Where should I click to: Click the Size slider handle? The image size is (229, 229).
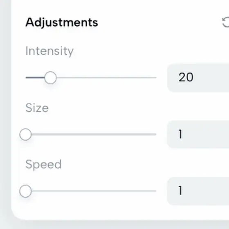25,135
